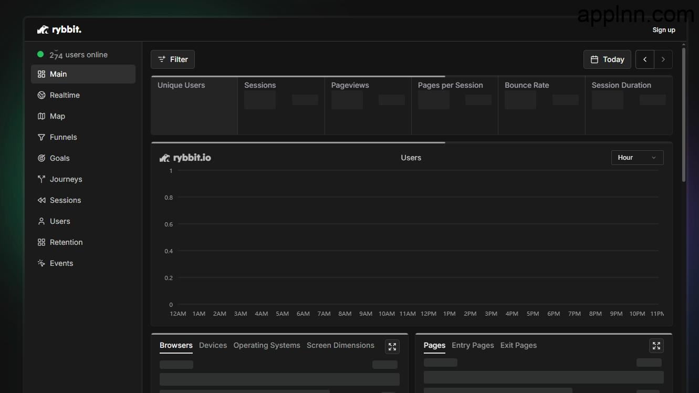699x393 pixels.
Task: Select the Sessions metric card
Action: coord(281,106)
